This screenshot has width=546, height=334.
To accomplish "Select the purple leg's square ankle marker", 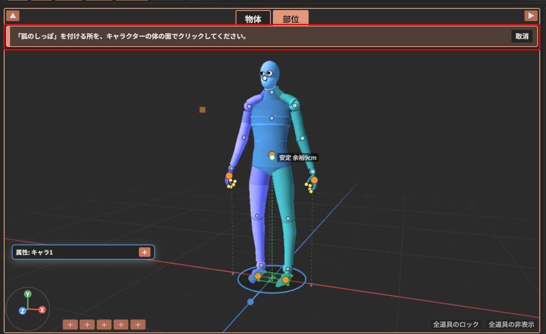I will [x=261, y=265].
